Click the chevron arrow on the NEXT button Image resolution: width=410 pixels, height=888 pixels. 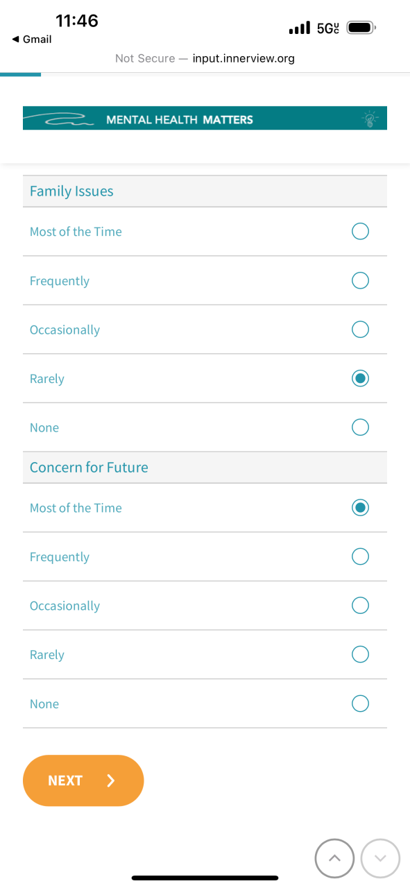coord(111,780)
